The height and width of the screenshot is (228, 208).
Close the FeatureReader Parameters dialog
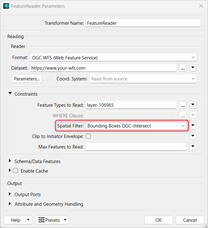click(201, 6)
